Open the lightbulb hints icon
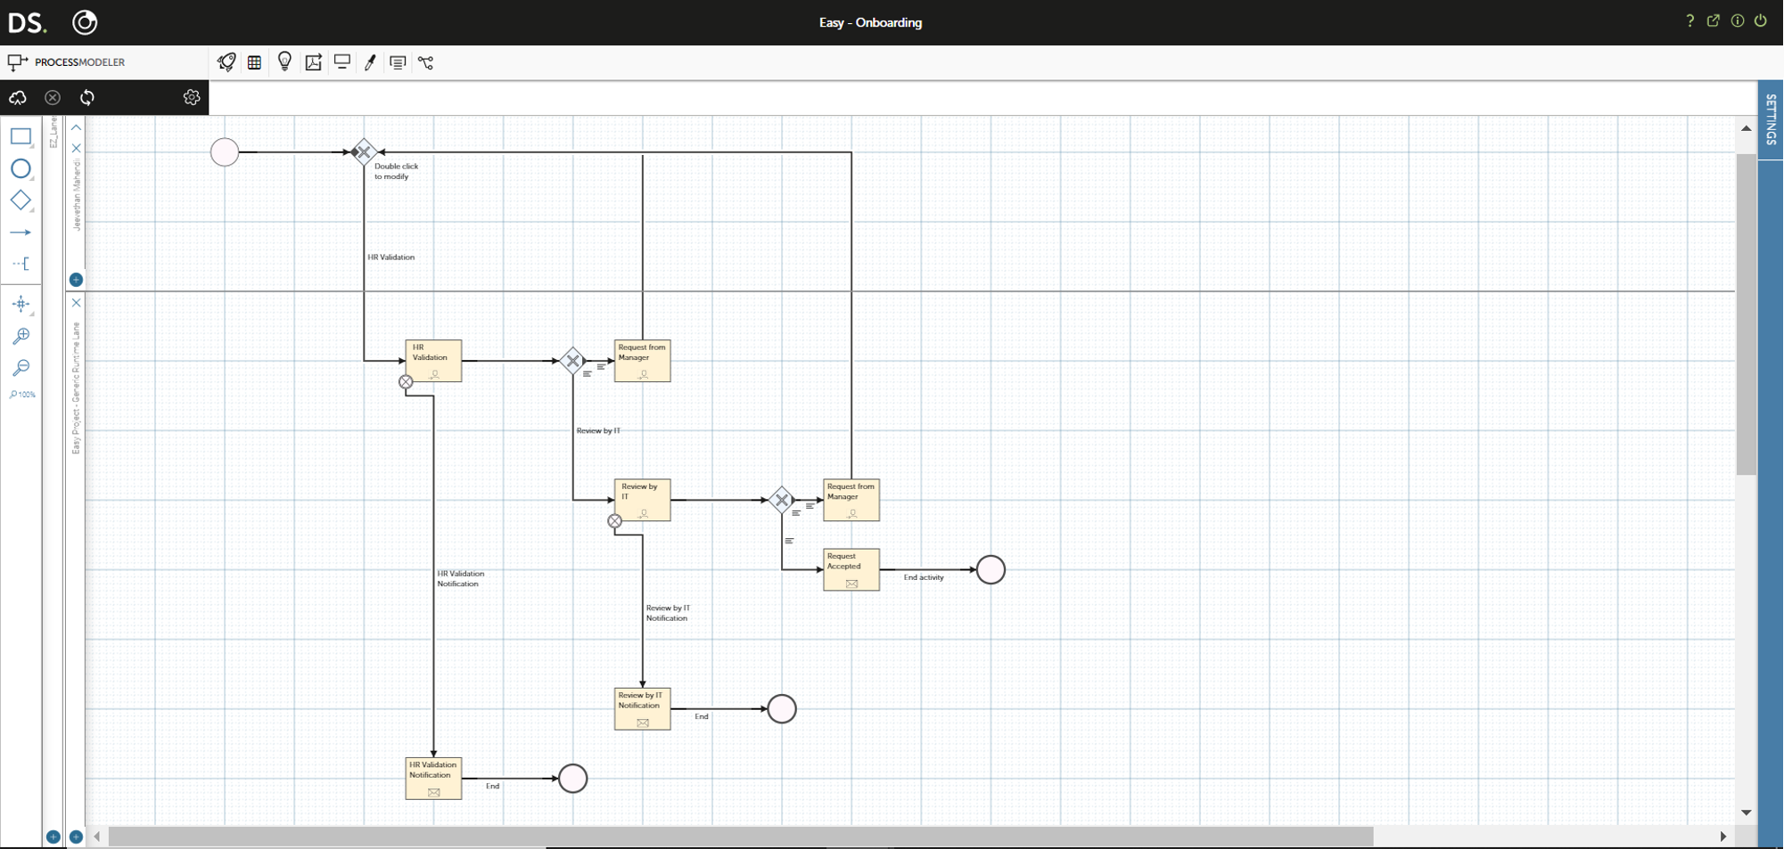This screenshot has height=849, width=1784. tap(284, 61)
